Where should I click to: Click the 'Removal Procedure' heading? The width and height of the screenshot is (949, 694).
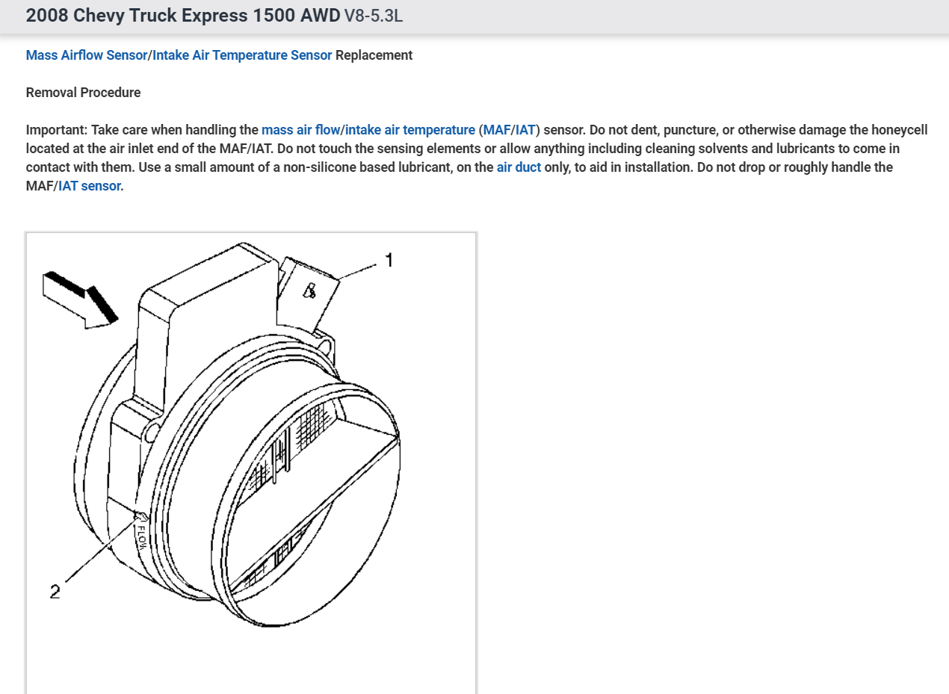[x=83, y=93]
